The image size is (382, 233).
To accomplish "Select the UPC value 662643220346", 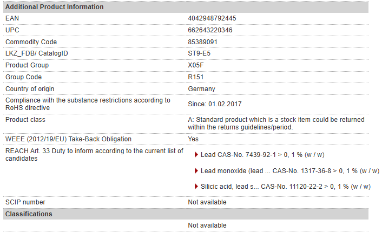I will click(210, 30).
